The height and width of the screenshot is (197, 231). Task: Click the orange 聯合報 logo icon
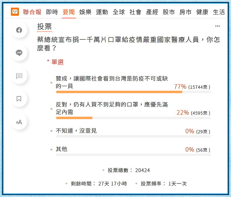[15, 12]
